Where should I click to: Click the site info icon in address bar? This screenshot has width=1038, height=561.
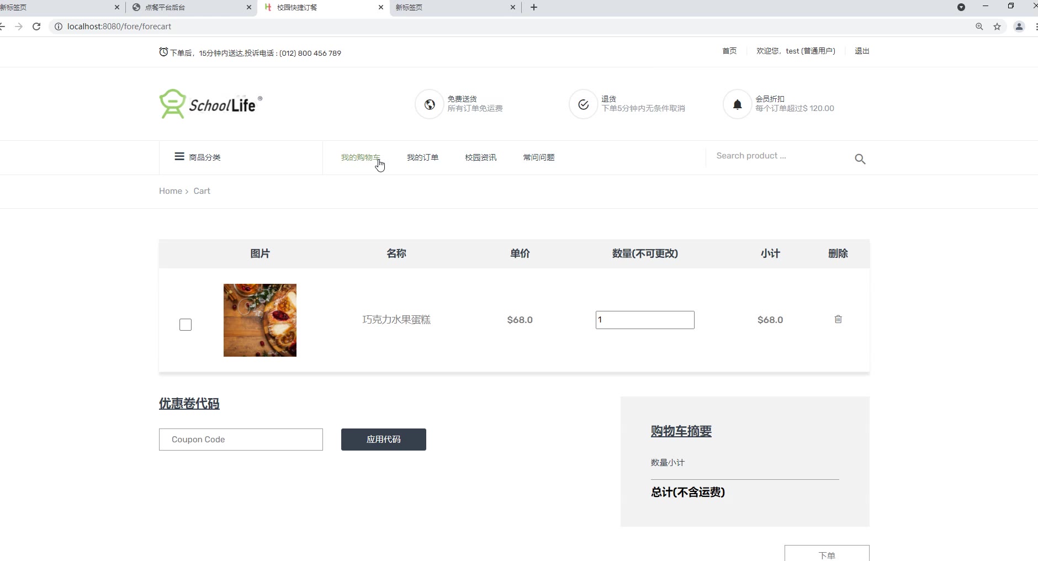pos(59,27)
